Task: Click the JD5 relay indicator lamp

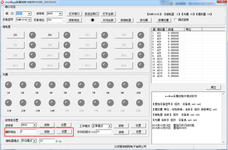Action: (32, 45)
